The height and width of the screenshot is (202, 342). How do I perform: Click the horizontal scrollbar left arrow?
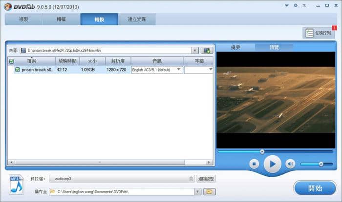click(11, 162)
